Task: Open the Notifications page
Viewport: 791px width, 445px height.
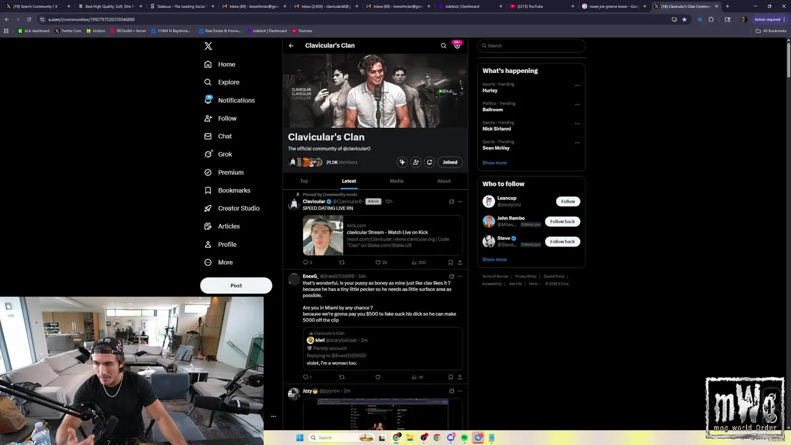Action: point(229,100)
